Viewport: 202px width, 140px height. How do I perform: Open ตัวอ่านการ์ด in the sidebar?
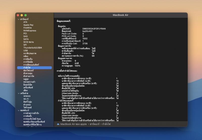pos(29,76)
